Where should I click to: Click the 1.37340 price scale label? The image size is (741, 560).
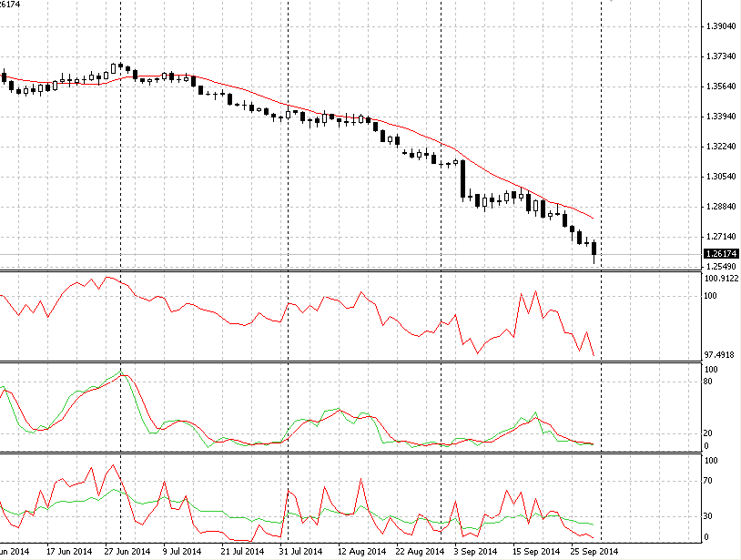tap(721, 56)
